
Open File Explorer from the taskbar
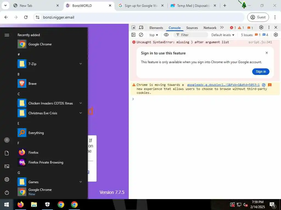click(34, 205)
